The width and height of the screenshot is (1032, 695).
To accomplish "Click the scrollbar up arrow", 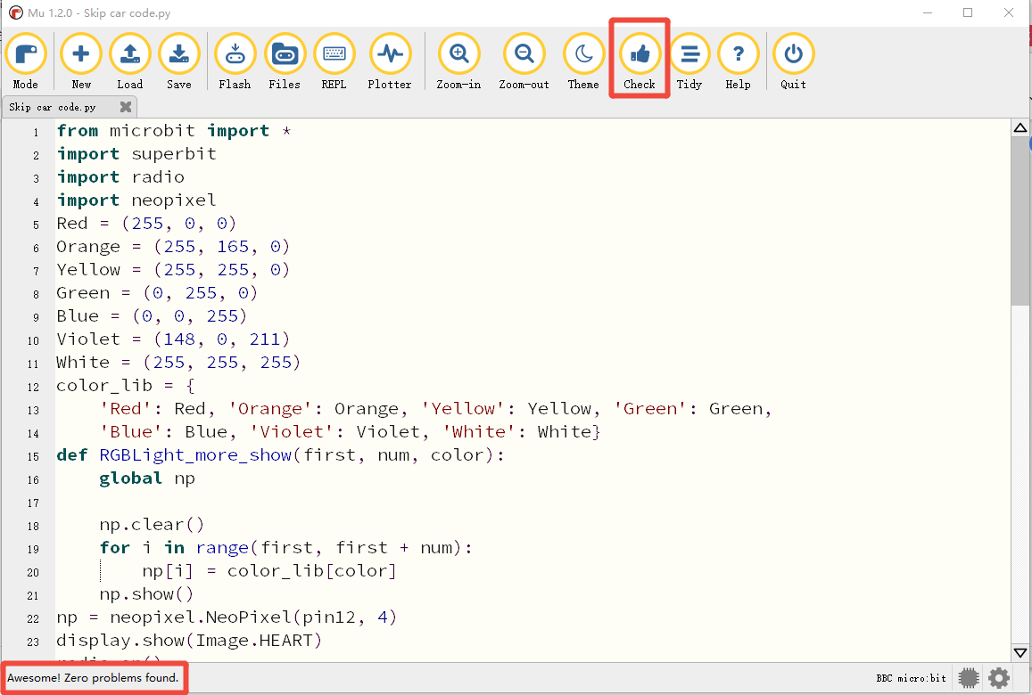I will [x=1020, y=127].
